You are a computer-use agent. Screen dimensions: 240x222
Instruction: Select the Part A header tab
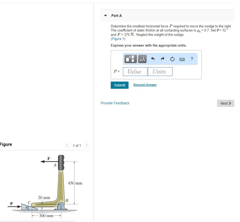(116, 16)
